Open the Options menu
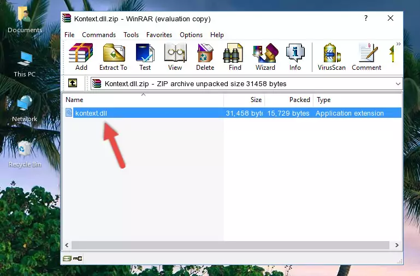This screenshot has width=420, height=276. point(191,35)
